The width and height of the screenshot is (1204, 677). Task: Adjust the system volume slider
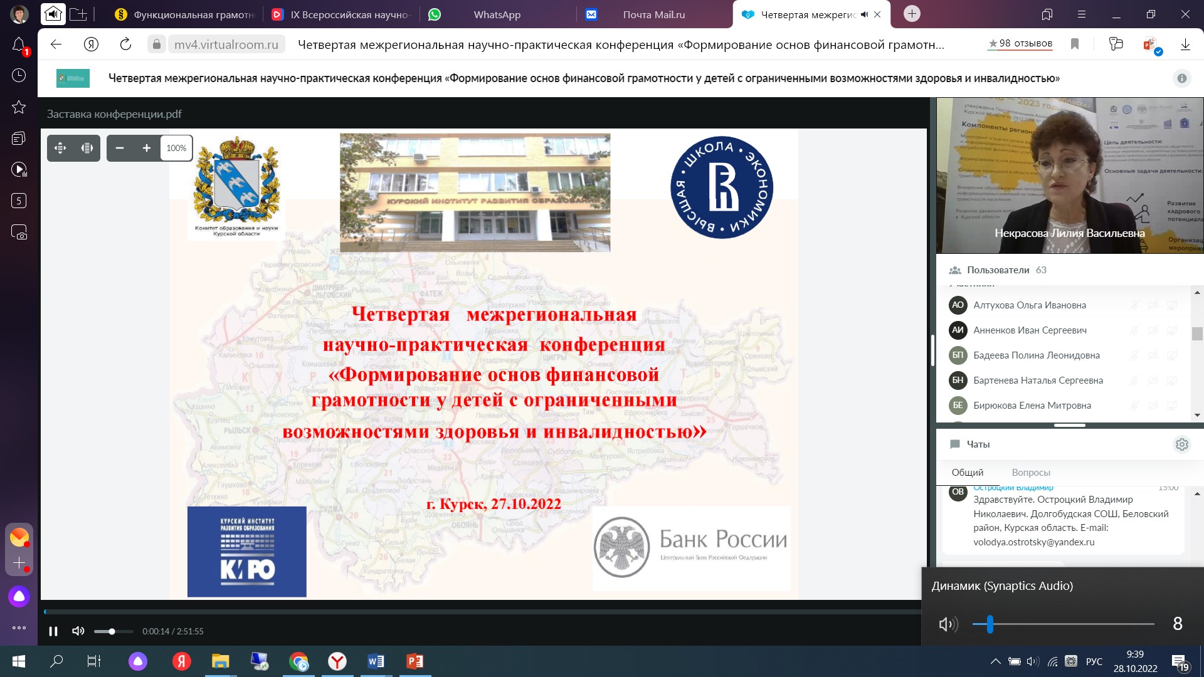point(990,624)
